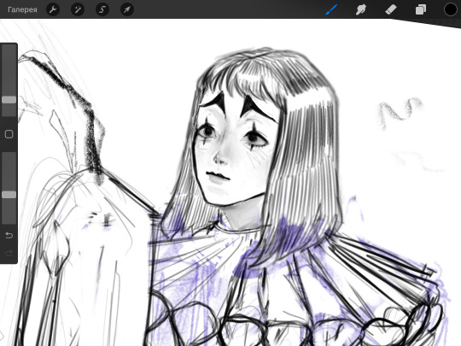Viewport: 461px width, 346px height.
Task: Open the black color picker circle
Action: [451, 9]
